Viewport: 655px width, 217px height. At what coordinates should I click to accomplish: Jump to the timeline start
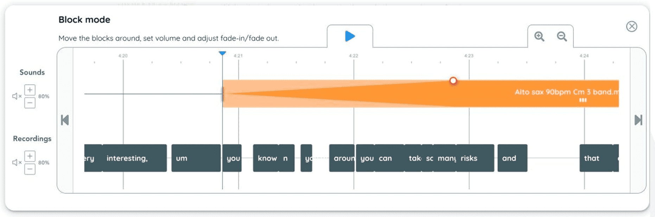tap(65, 120)
